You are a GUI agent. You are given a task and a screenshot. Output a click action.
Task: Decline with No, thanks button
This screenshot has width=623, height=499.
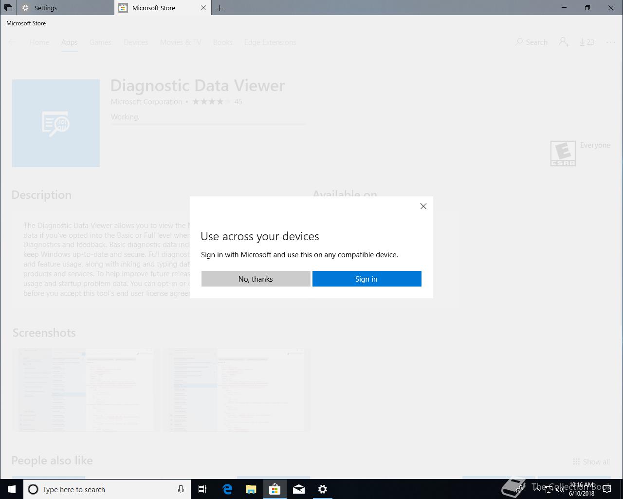click(x=256, y=279)
